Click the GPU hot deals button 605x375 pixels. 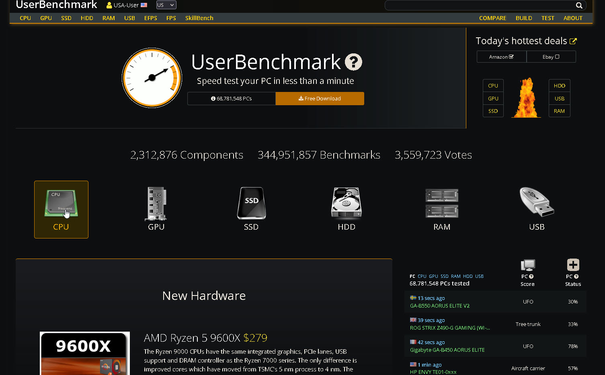pyautogui.click(x=493, y=98)
